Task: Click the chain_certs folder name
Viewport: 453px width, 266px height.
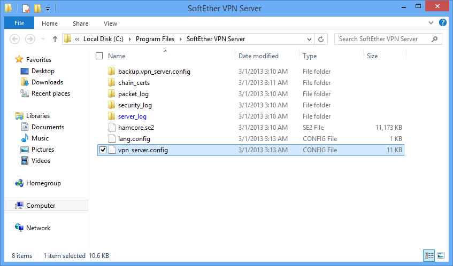Action: [x=134, y=83]
